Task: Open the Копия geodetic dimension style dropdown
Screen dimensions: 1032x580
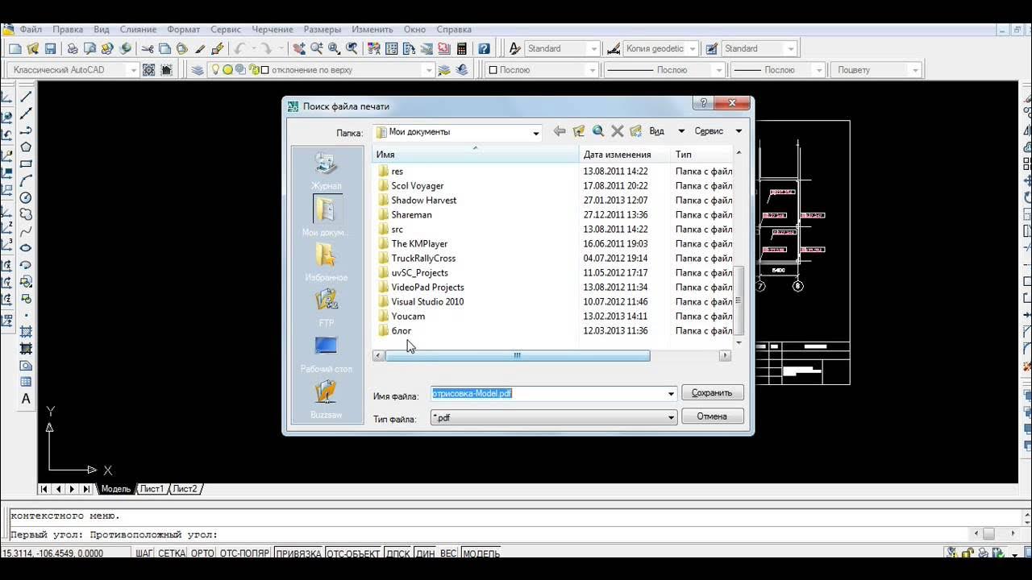Action: pyautogui.click(x=693, y=49)
